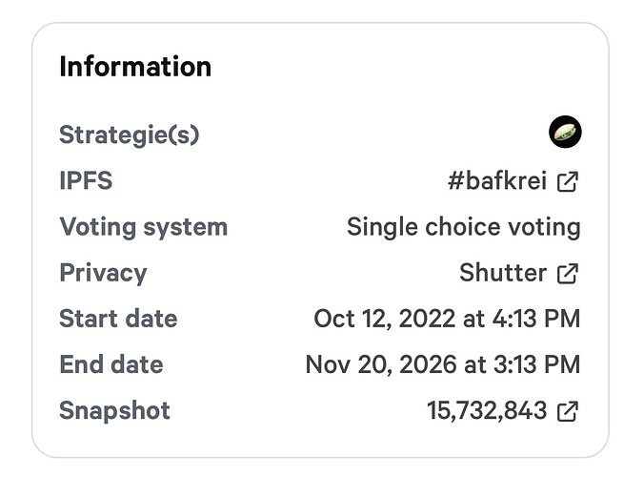Open the IPFS external link icon
Image resolution: width=644 pixels, height=477 pixels.
(568, 181)
